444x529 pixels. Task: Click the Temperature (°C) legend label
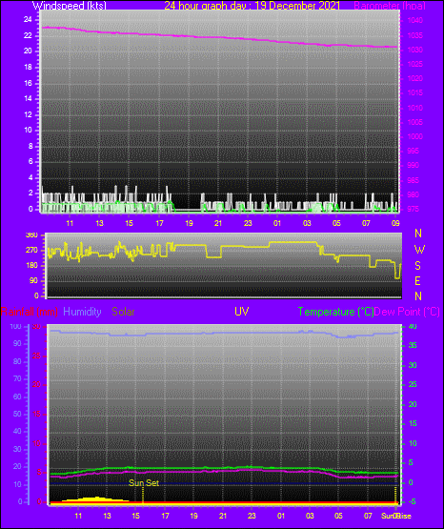click(335, 312)
